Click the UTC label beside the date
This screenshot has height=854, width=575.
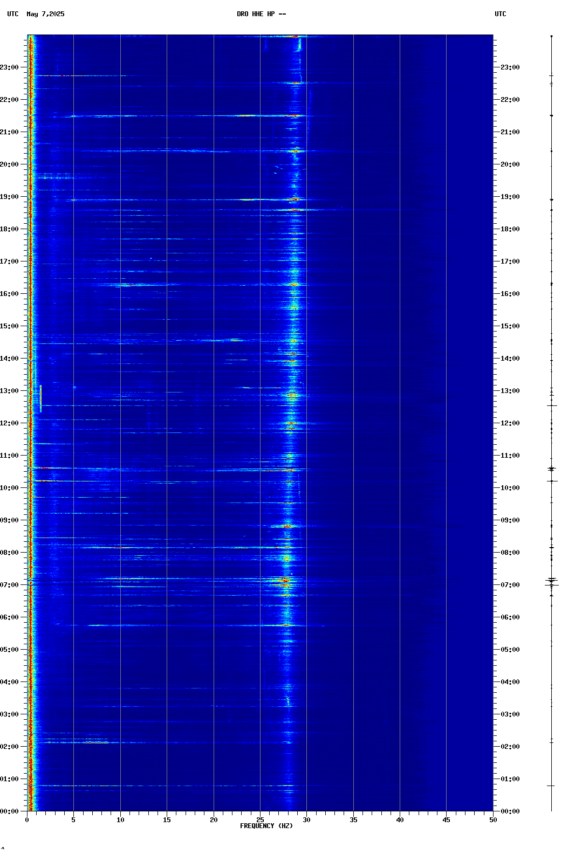13,14
